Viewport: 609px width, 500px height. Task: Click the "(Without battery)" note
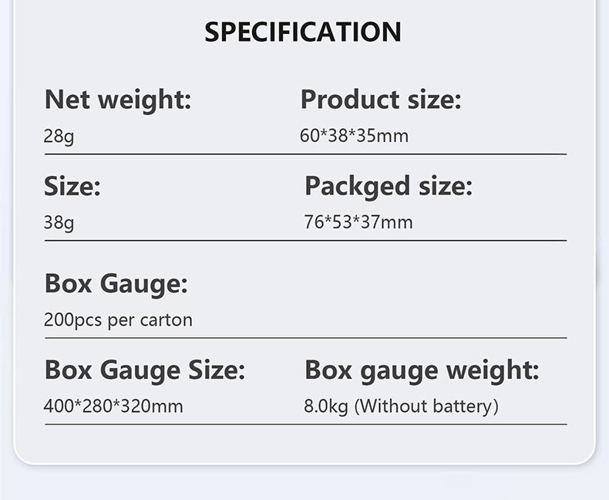point(426,406)
